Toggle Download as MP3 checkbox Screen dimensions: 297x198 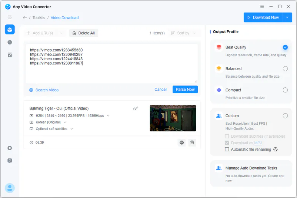click(x=227, y=143)
